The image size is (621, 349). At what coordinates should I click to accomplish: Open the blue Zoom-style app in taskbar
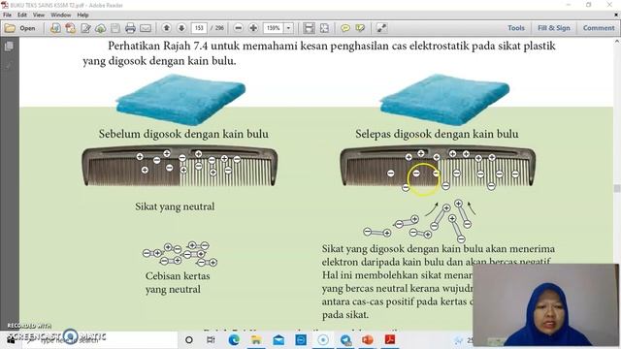(301, 340)
